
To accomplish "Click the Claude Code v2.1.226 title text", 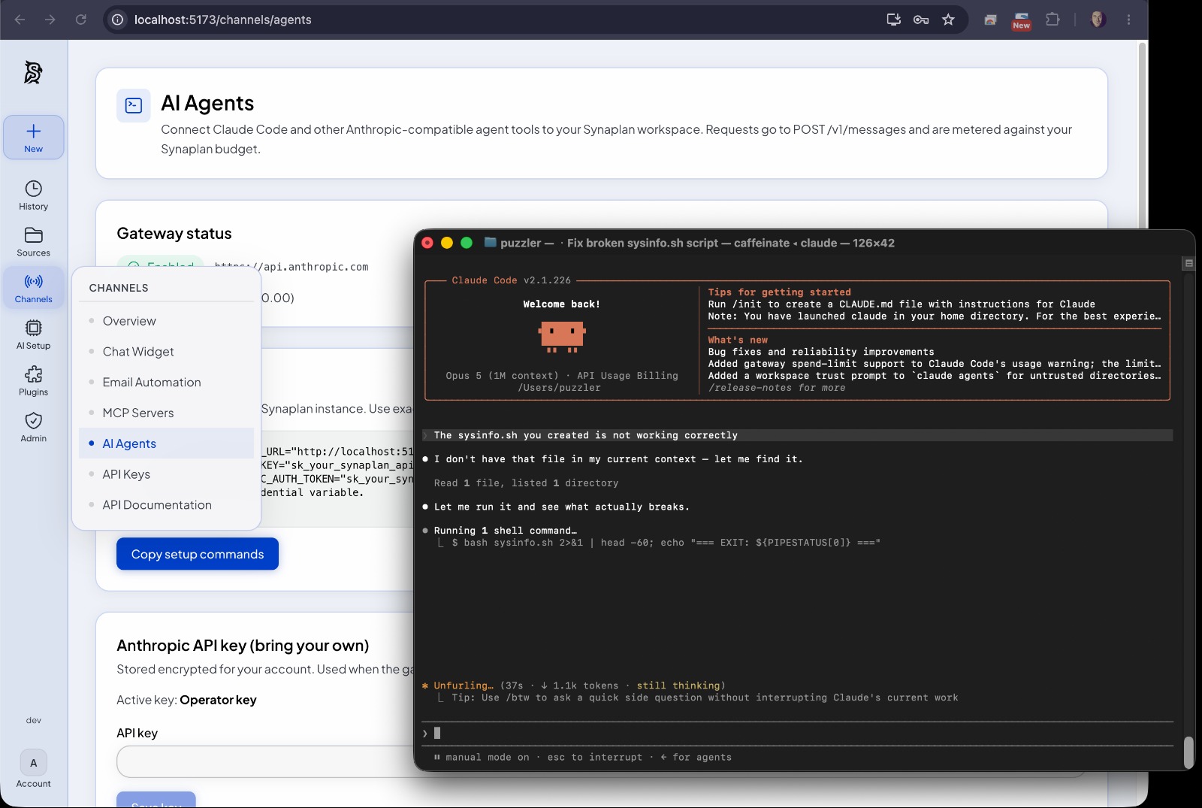I will pos(511,280).
